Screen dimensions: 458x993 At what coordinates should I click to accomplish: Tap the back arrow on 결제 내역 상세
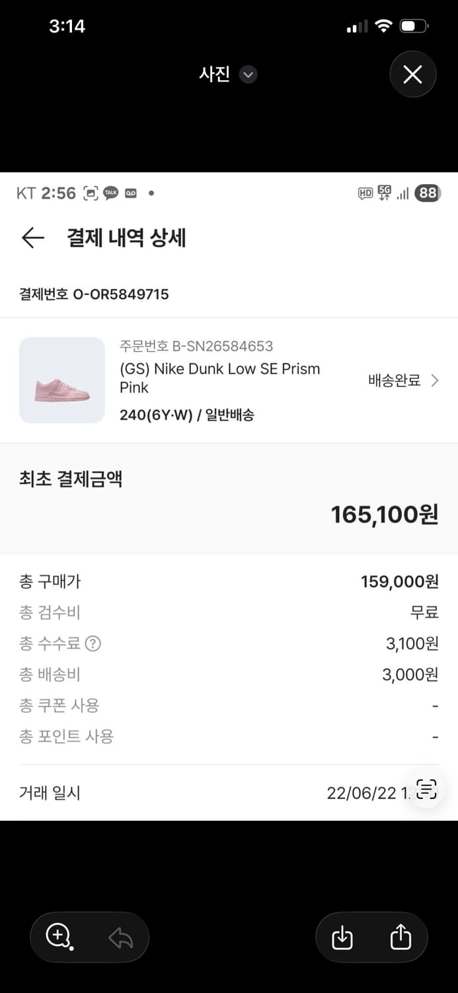point(32,238)
